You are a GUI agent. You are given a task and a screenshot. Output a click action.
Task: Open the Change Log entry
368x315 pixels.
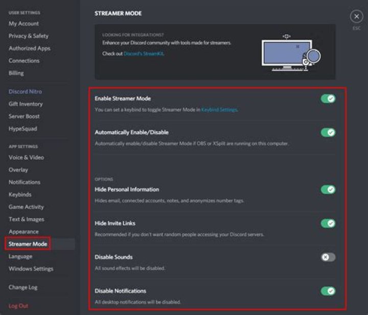(23, 287)
